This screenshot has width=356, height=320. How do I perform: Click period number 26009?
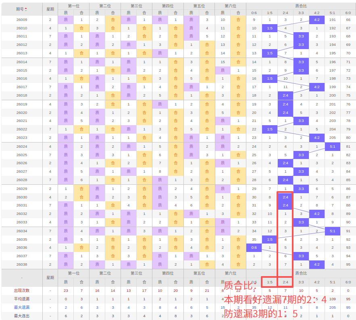point(22,20)
